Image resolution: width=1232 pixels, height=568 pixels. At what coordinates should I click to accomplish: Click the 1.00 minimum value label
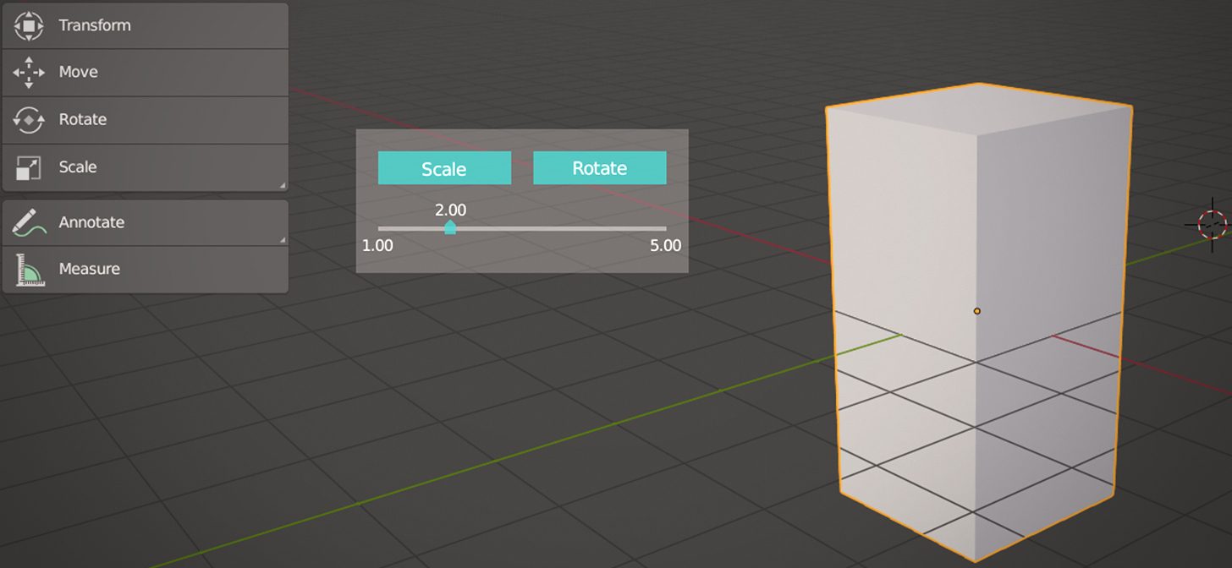pos(377,245)
